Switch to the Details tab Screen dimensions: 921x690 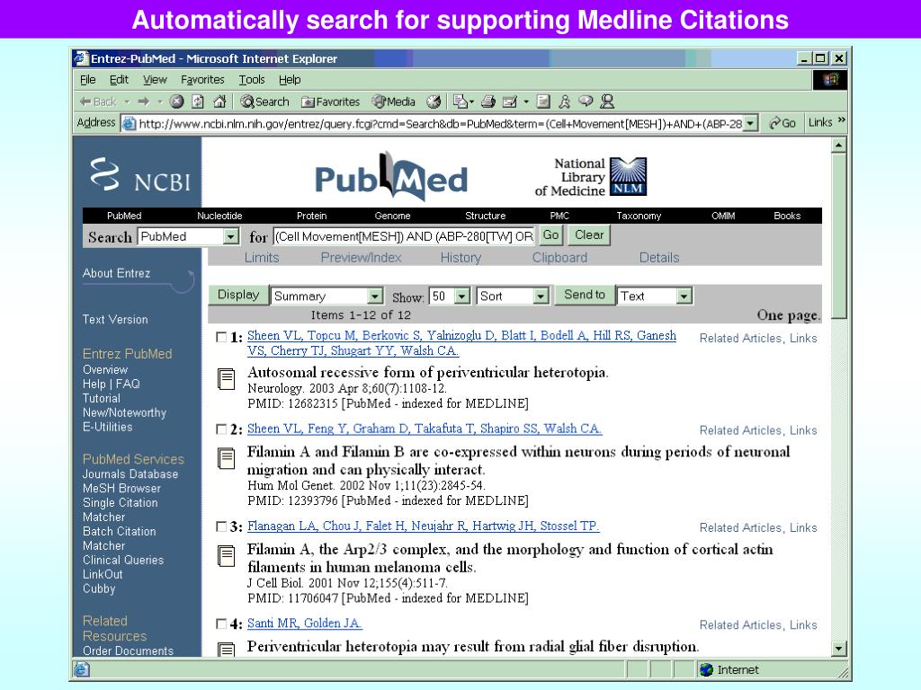pos(659,258)
